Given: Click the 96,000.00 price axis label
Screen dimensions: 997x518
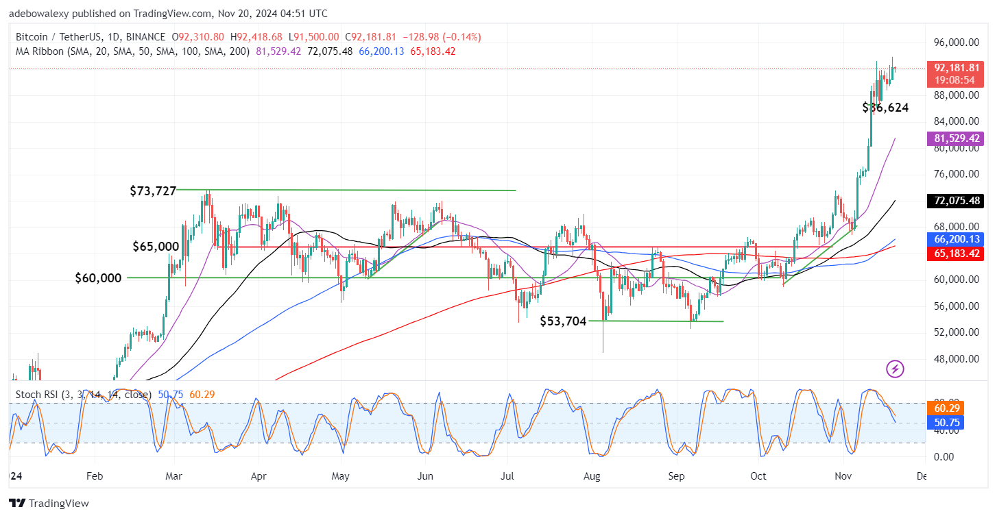Looking at the screenshot, I should (955, 42).
